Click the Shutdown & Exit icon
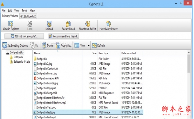The image size is (194, 119). pyautogui.click(x=88, y=24)
